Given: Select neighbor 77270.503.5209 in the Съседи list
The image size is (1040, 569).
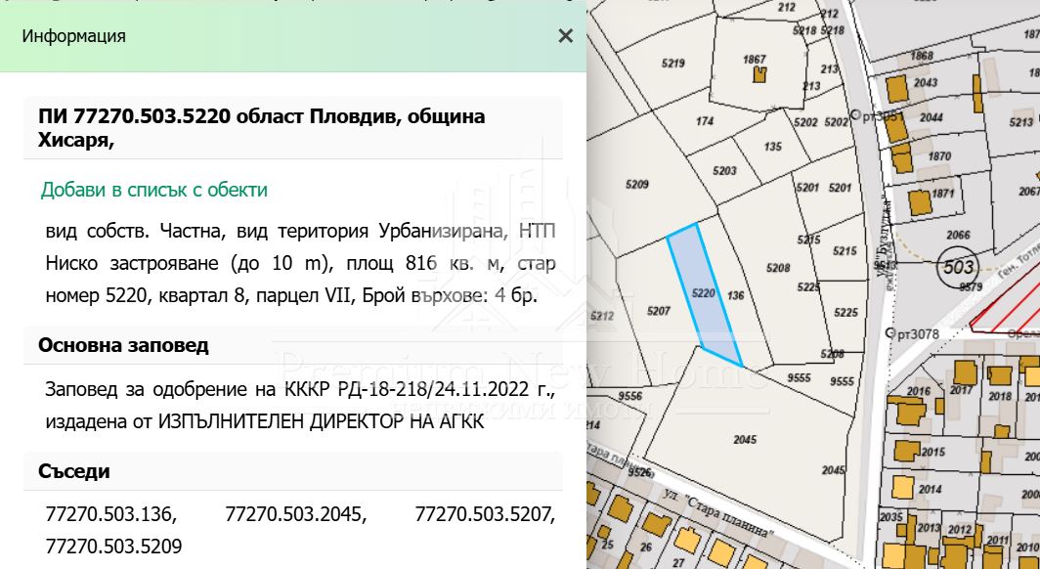Looking at the screenshot, I should pyautogui.click(x=113, y=546).
